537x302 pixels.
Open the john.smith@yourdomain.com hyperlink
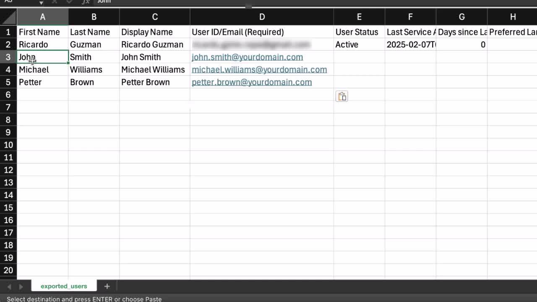(x=247, y=57)
